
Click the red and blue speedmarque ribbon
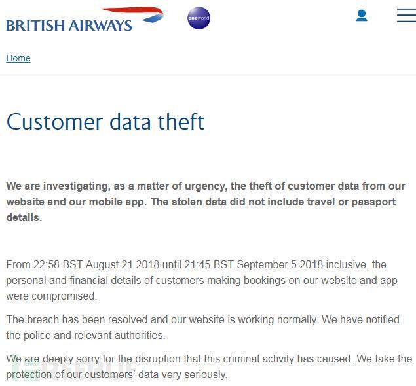pyautogui.click(x=131, y=13)
